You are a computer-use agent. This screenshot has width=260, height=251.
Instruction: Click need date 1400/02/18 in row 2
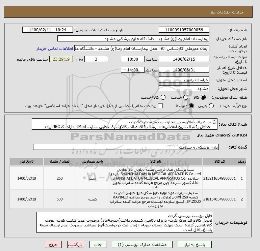(27, 199)
